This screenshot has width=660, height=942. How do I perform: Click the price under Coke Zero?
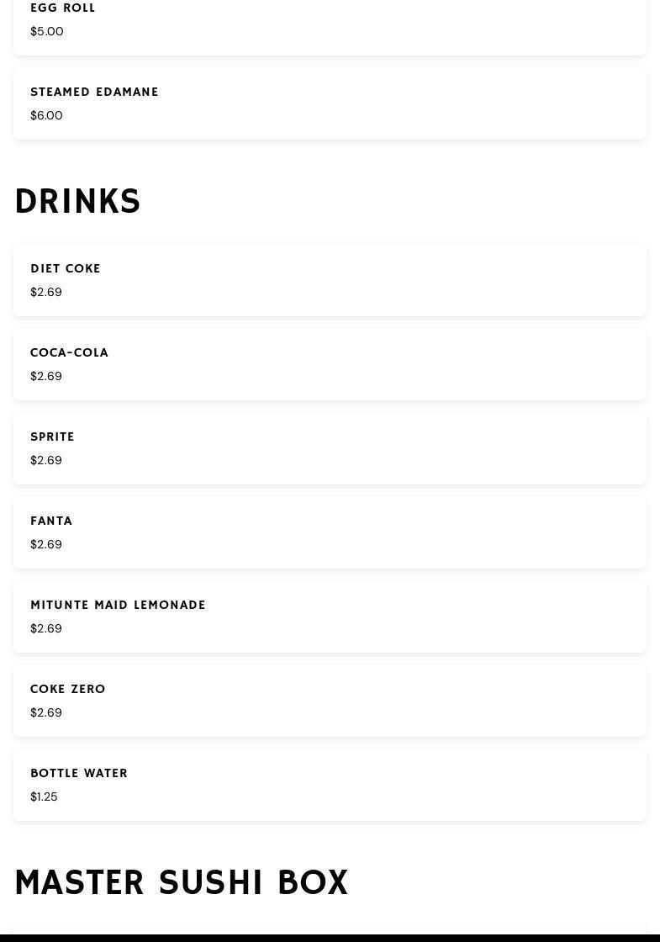(x=46, y=713)
